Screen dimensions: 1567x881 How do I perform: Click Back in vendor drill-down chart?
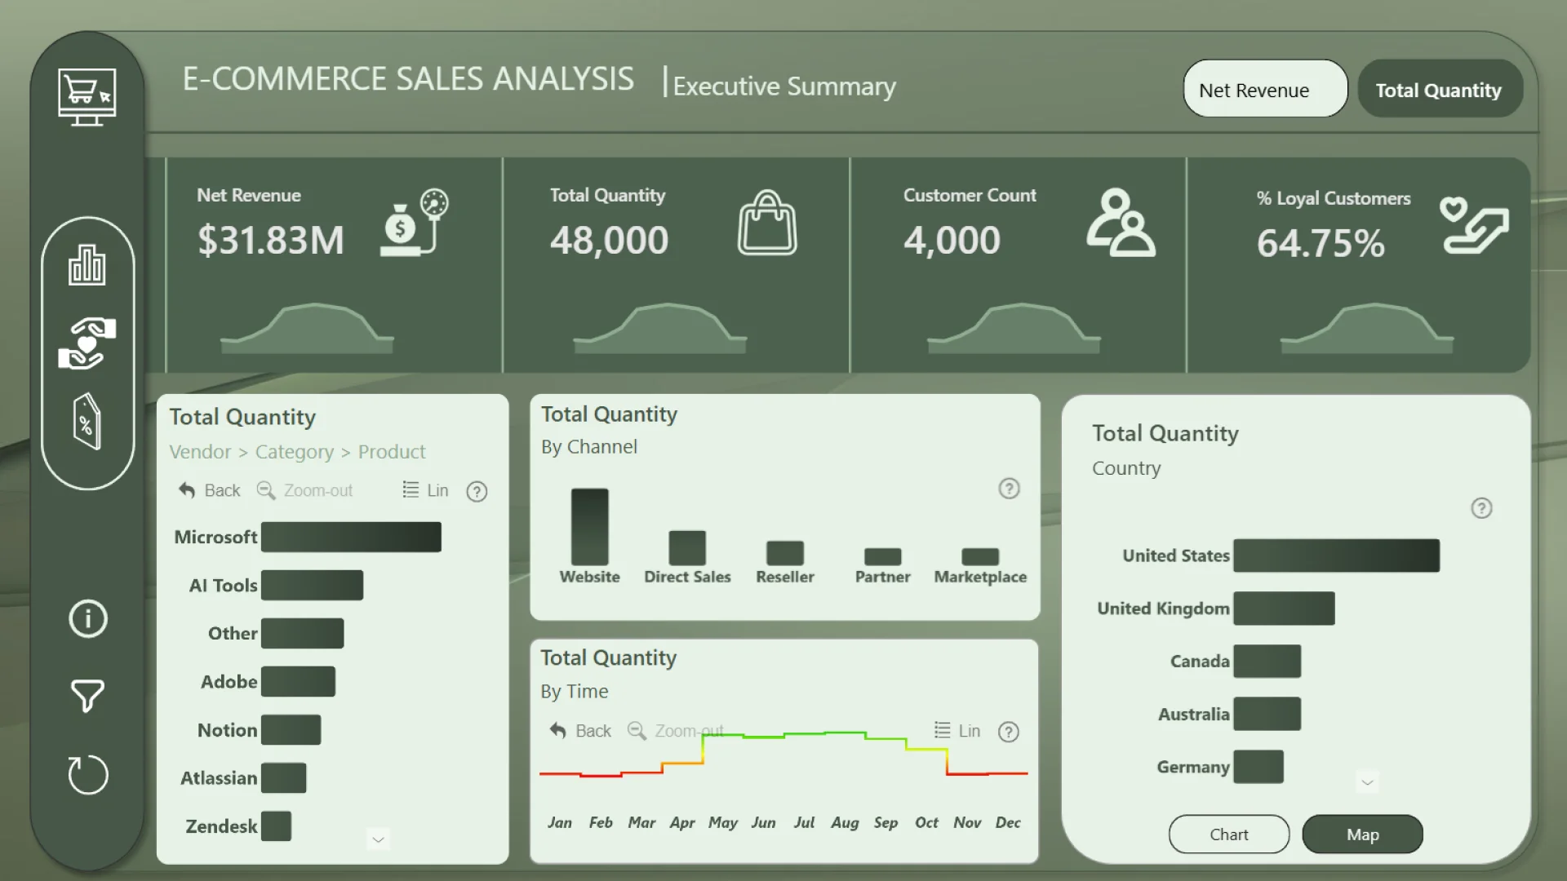point(209,490)
